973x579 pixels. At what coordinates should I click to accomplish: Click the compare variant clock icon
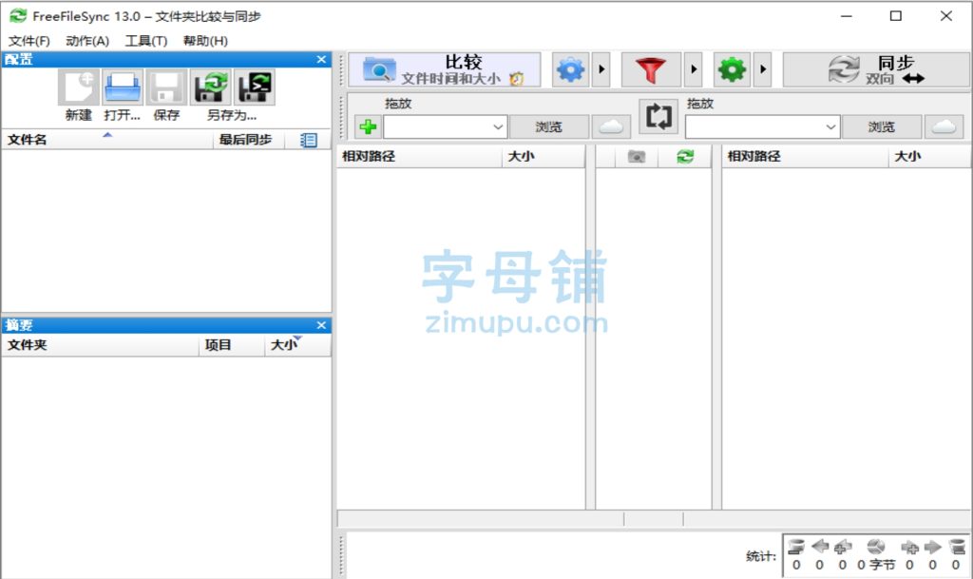click(516, 79)
